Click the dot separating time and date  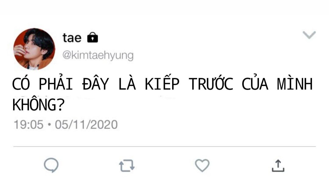tap(49, 124)
